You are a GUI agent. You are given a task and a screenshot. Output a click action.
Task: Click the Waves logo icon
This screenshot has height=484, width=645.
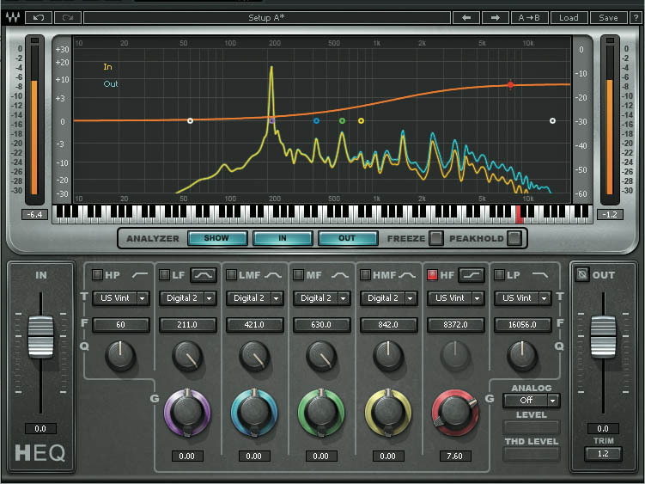[x=13, y=17]
